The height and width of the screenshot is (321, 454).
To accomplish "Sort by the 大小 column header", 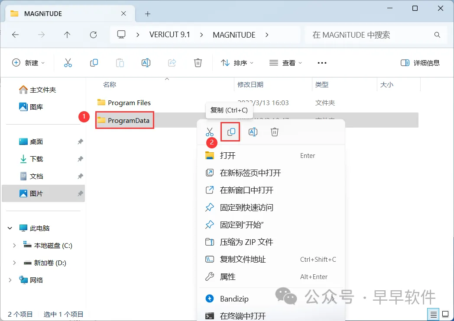I will coord(387,85).
